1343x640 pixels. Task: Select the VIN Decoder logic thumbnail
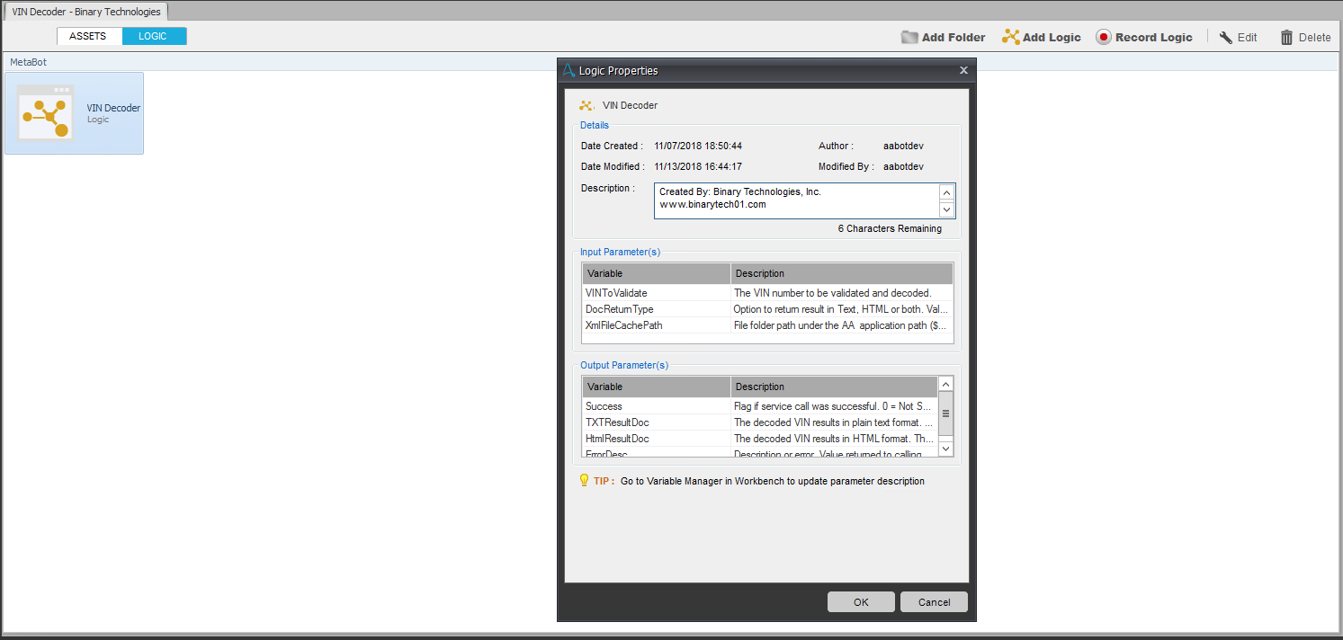pos(45,113)
